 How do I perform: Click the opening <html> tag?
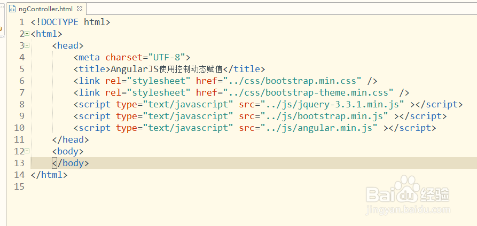[46, 34]
